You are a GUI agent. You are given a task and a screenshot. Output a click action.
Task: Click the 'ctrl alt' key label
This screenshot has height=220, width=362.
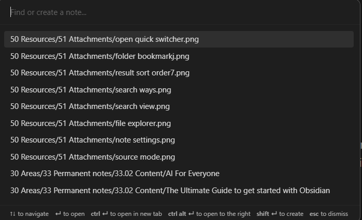click(177, 214)
